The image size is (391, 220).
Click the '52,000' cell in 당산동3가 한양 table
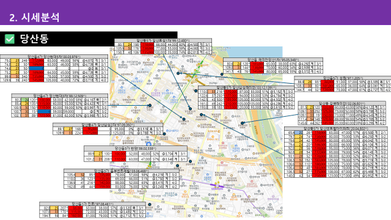click(x=133, y=154)
